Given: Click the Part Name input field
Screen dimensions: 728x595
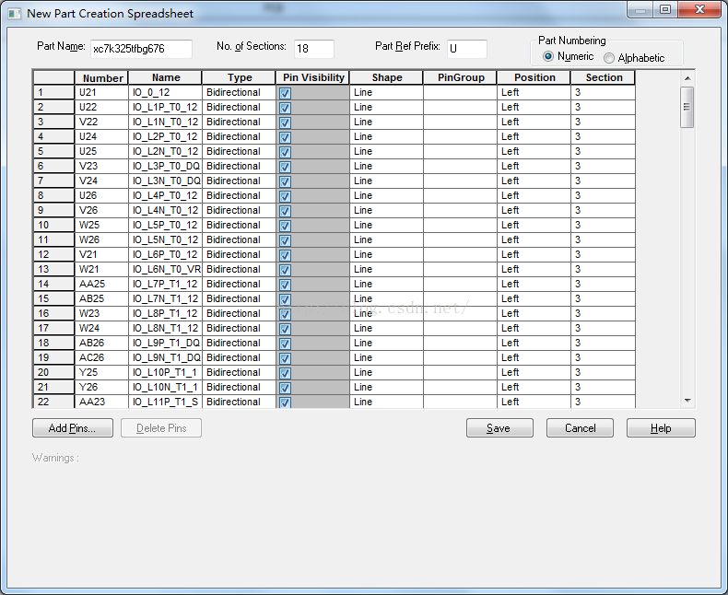Looking at the screenshot, I should [140, 49].
